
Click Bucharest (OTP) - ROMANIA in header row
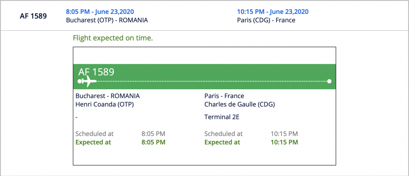click(107, 20)
